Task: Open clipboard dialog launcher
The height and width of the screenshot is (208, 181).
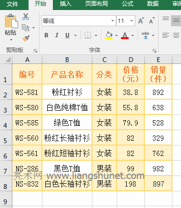Action: coord(35,51)
